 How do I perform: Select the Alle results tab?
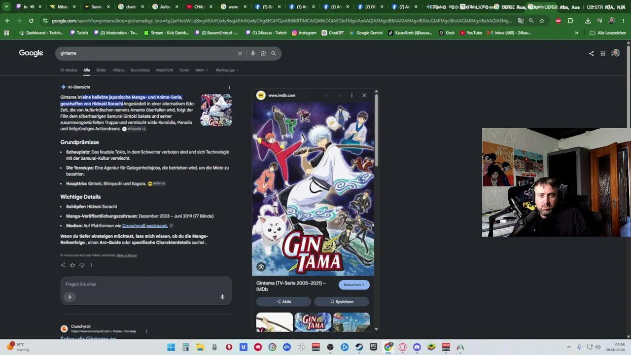[87, 70]
